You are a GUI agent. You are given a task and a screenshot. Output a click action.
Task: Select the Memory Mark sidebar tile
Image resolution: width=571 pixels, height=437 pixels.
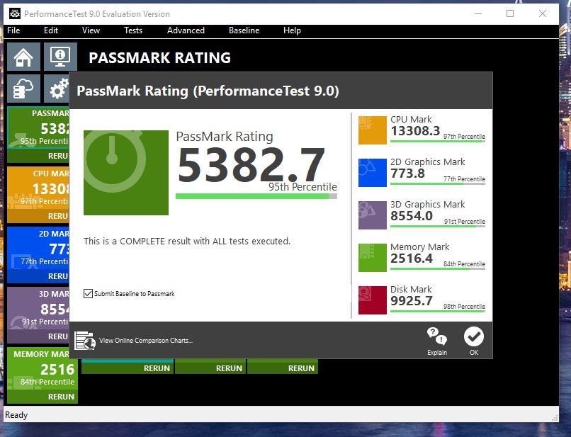43,369
